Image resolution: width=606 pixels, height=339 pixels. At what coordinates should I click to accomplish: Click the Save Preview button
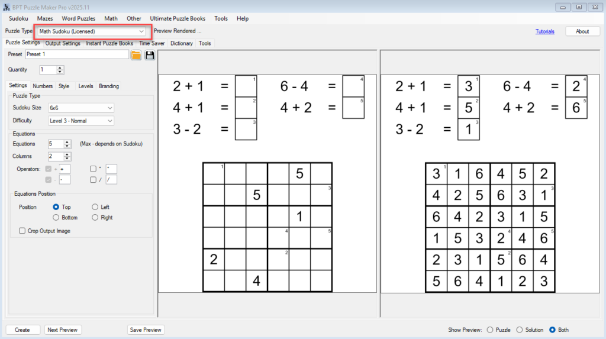(x=146, y=330)
